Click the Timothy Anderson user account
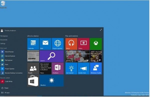Viewport: 150px width, 97px height. click(8, 30)
